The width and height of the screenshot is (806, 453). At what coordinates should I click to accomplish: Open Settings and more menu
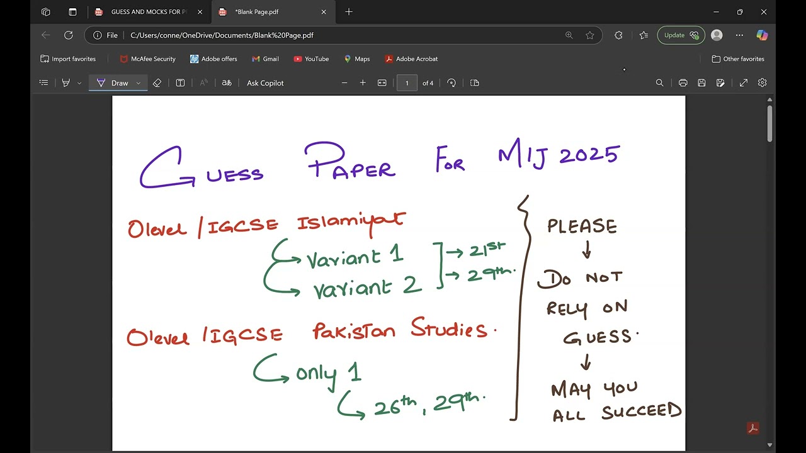pyautogui.click(x=739, y=35)
